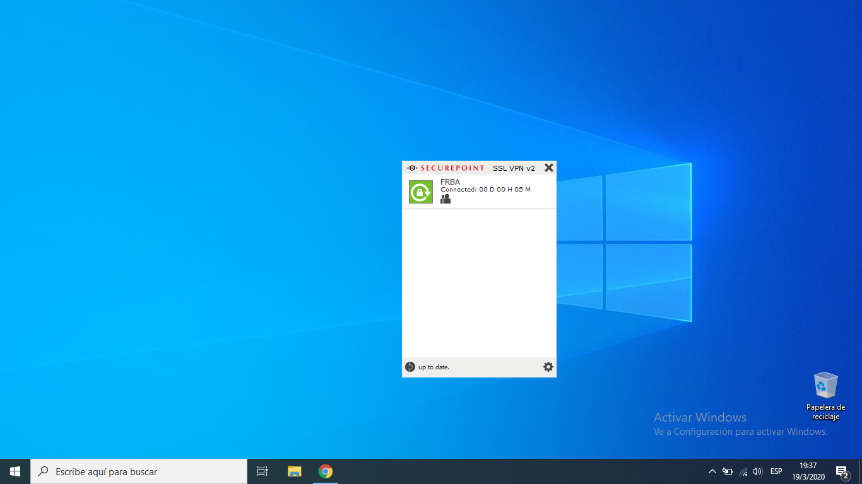The height and width of the screenshot is (484, 862).
Task: Click the users icon under FRBA
Action: point(446,199)
